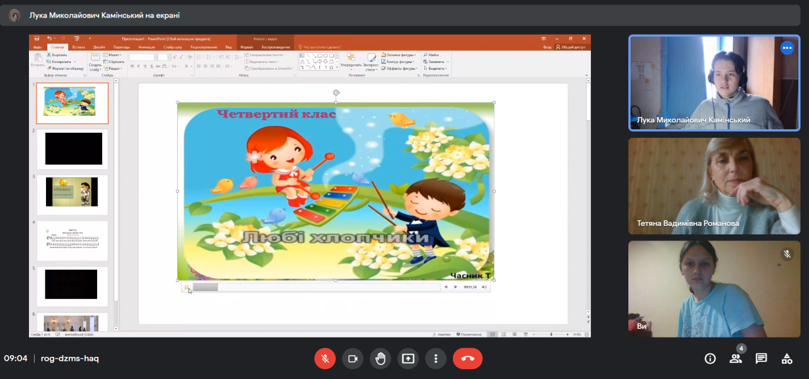Click the Present now screen share icon
Image resolution: width=809 pixels, height=379 pixels.
point(408,359)
